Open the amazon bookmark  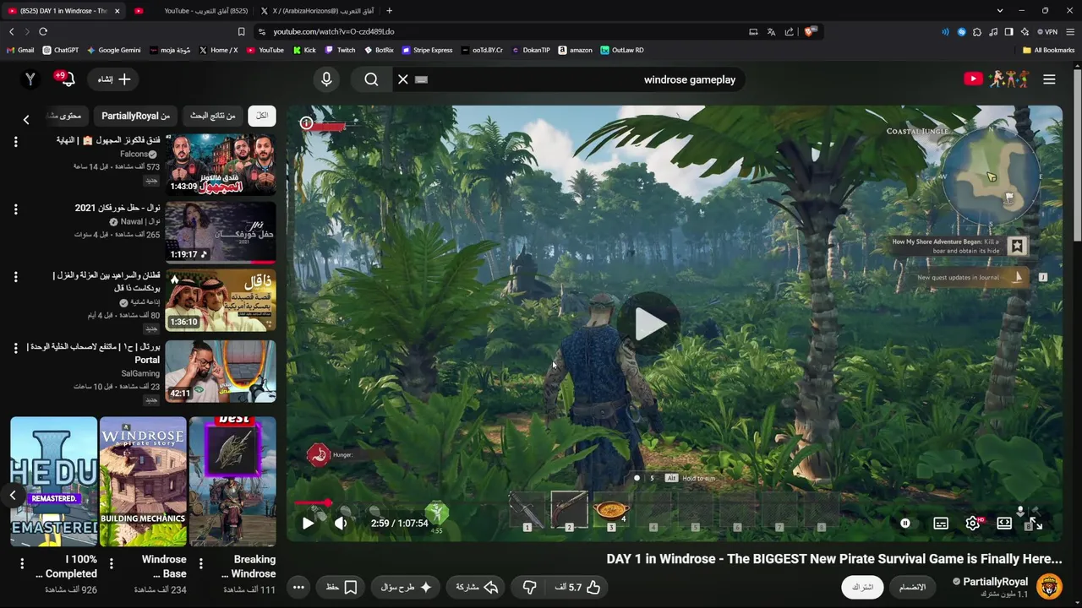coord(575,50)
